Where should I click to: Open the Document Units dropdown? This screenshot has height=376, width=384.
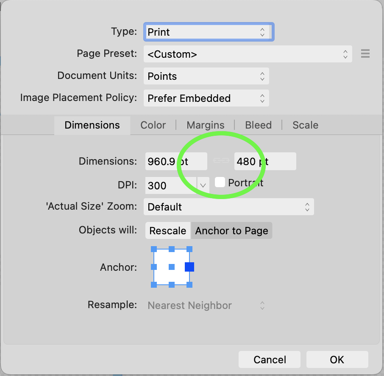206,76
